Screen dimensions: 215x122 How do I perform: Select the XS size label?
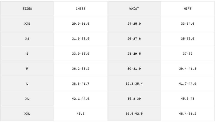coord(27,39)
